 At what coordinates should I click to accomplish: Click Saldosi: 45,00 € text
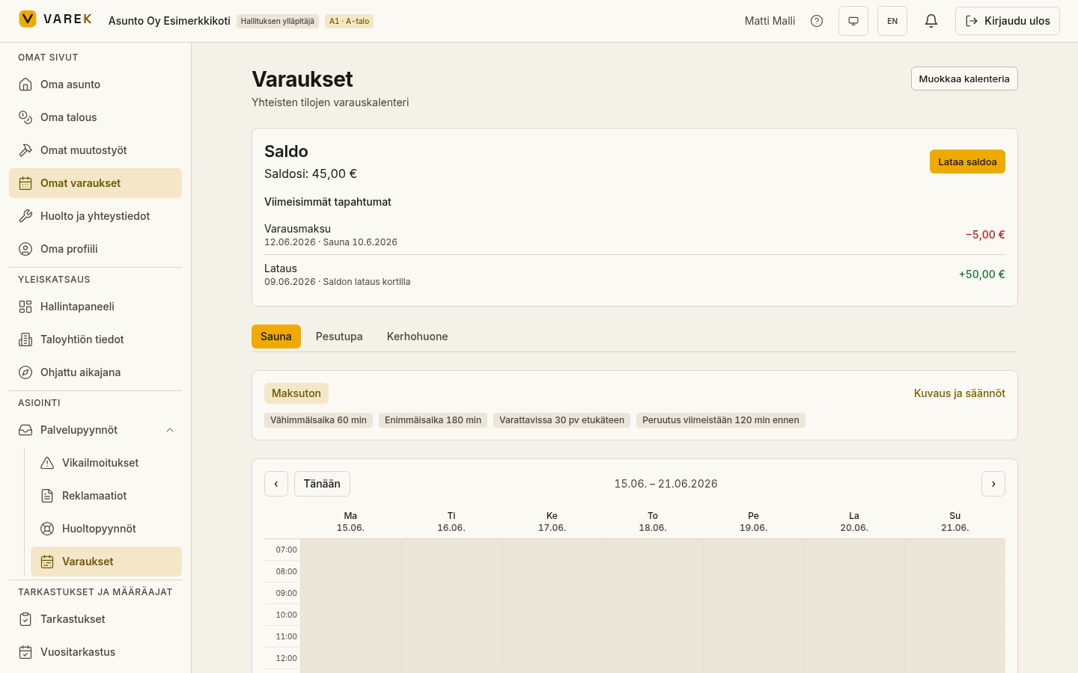pos(311,173)
